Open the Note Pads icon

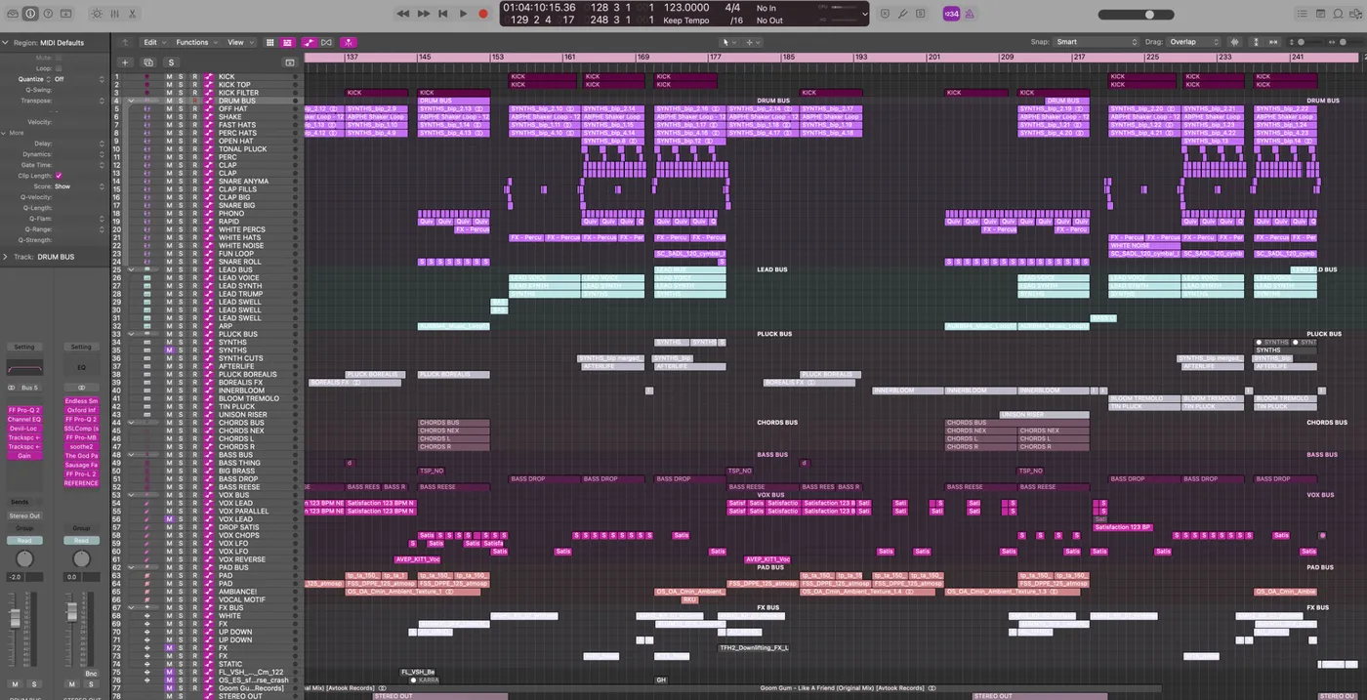[x=1320, y=14]
